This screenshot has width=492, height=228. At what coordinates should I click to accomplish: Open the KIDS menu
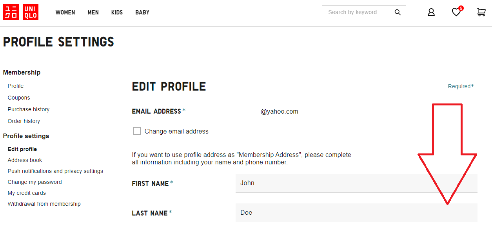tap(117, 12)
